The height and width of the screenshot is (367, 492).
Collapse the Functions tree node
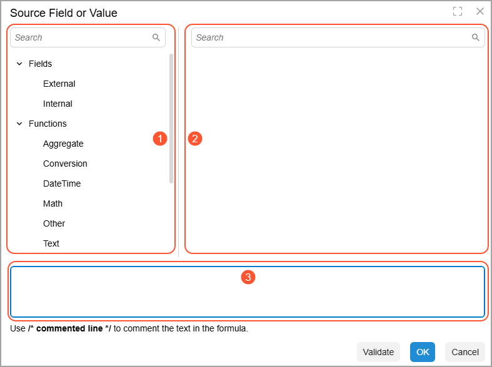[19, 124]
